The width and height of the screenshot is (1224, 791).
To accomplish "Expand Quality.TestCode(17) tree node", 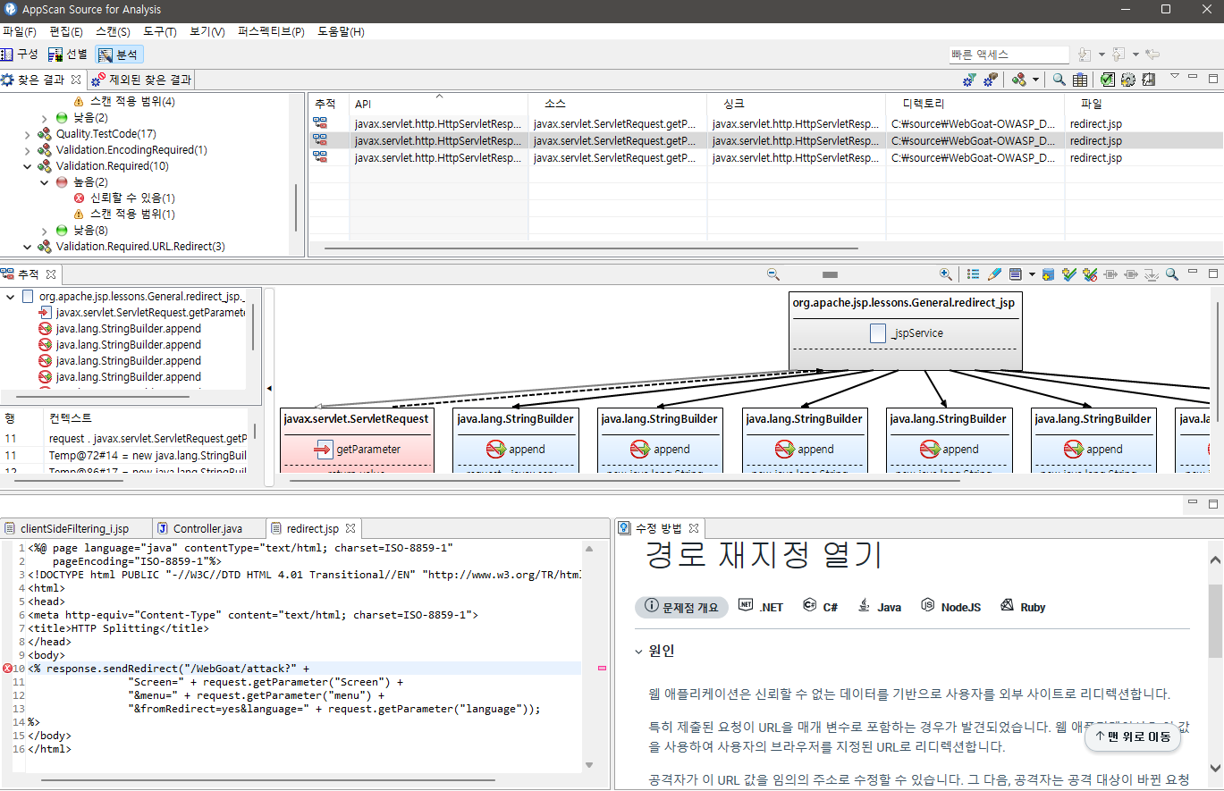I will click(28, 134).
